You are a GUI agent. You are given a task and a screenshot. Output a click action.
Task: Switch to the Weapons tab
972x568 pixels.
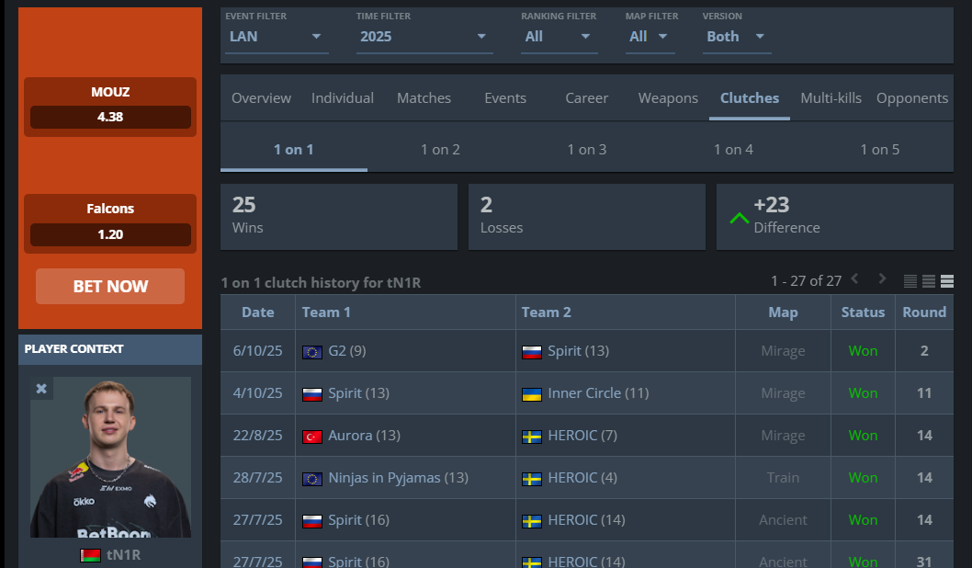point(668,98)
